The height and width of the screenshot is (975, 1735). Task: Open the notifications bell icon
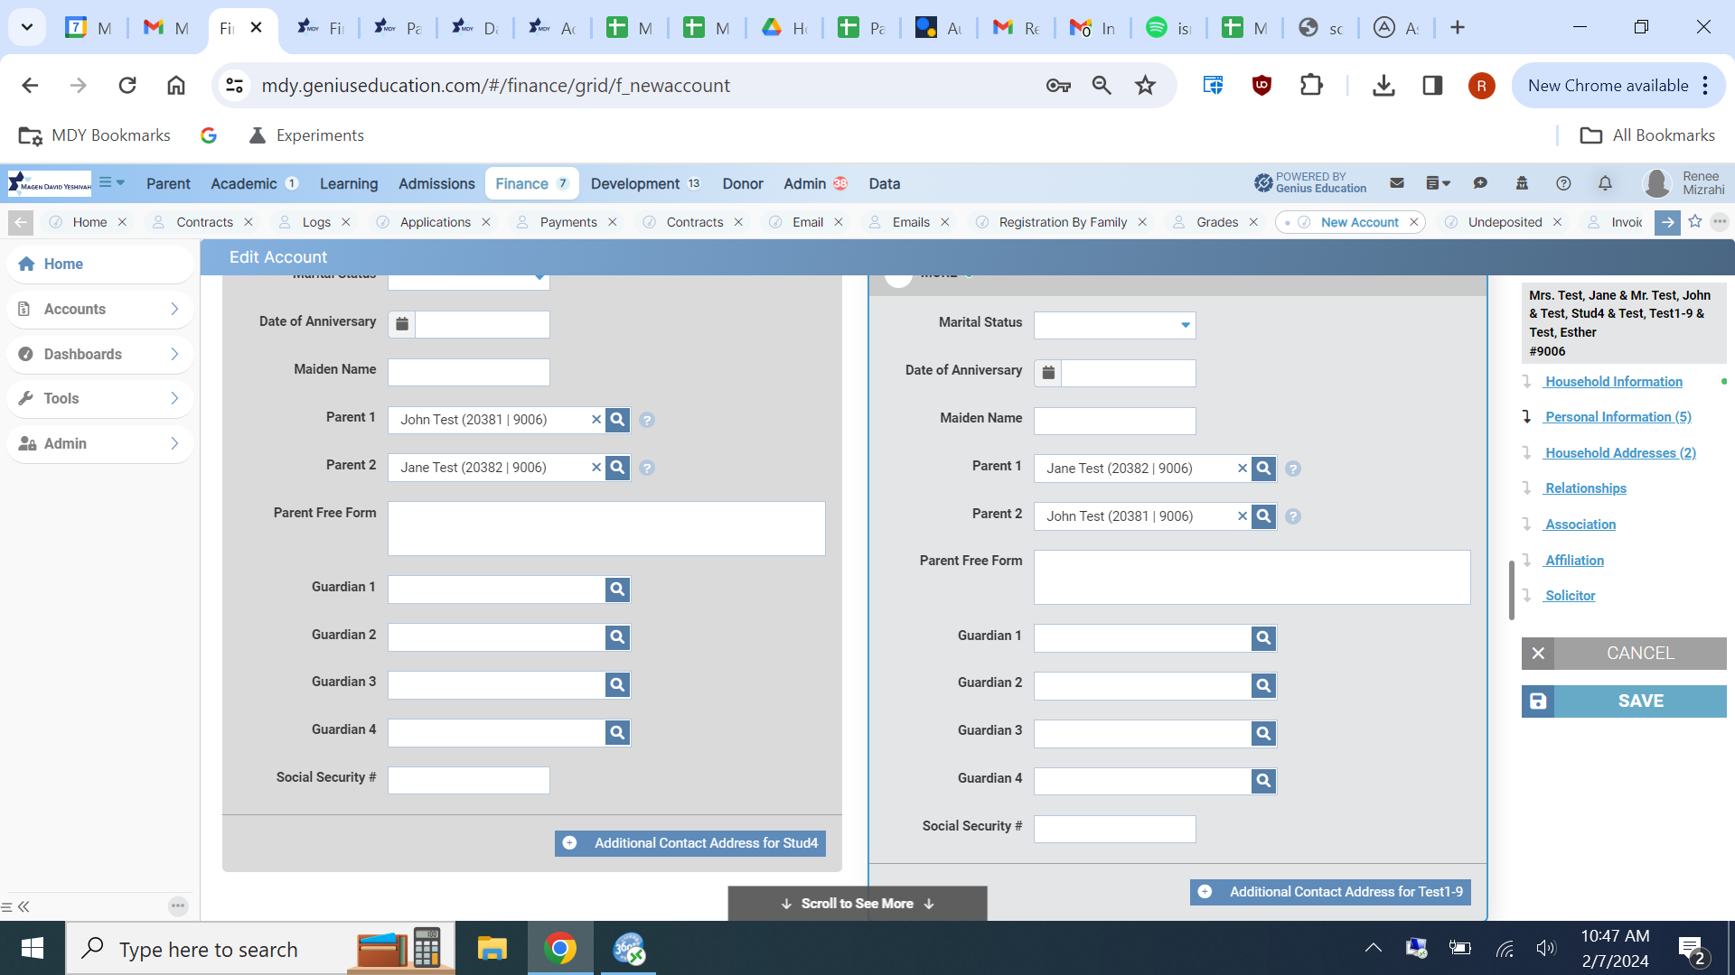point(1605,183)
